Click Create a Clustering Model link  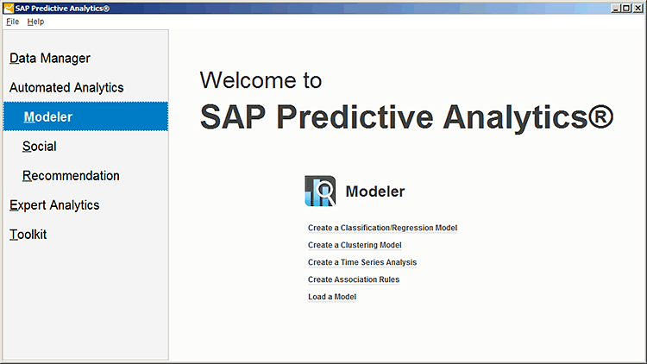tap(355, 245)
